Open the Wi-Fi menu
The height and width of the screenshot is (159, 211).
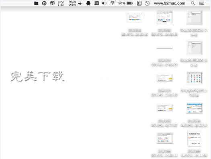113,3
